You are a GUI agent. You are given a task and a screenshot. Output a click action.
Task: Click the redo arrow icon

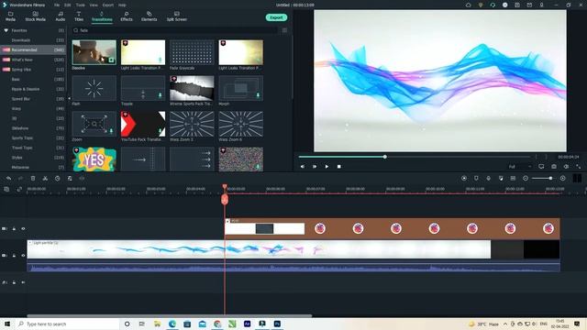pos(20,179)
